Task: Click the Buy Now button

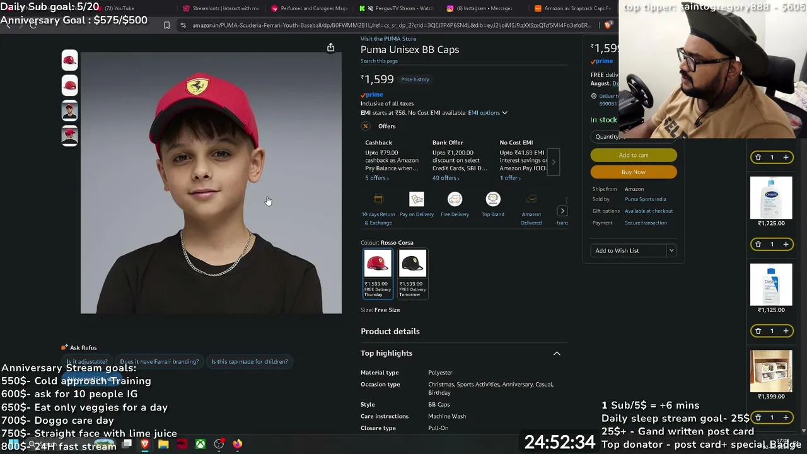Action: click(x=634, y=172)
